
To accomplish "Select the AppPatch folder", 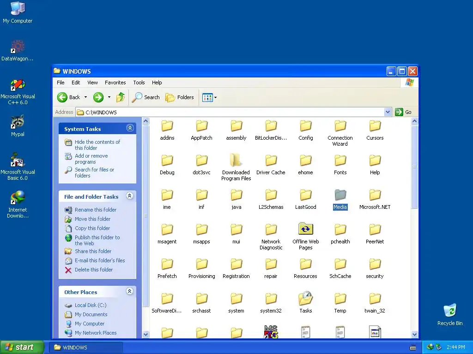I will pos(201,130).
